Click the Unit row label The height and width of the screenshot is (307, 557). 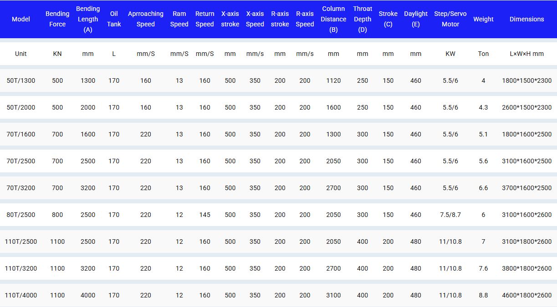pos(21,54)
